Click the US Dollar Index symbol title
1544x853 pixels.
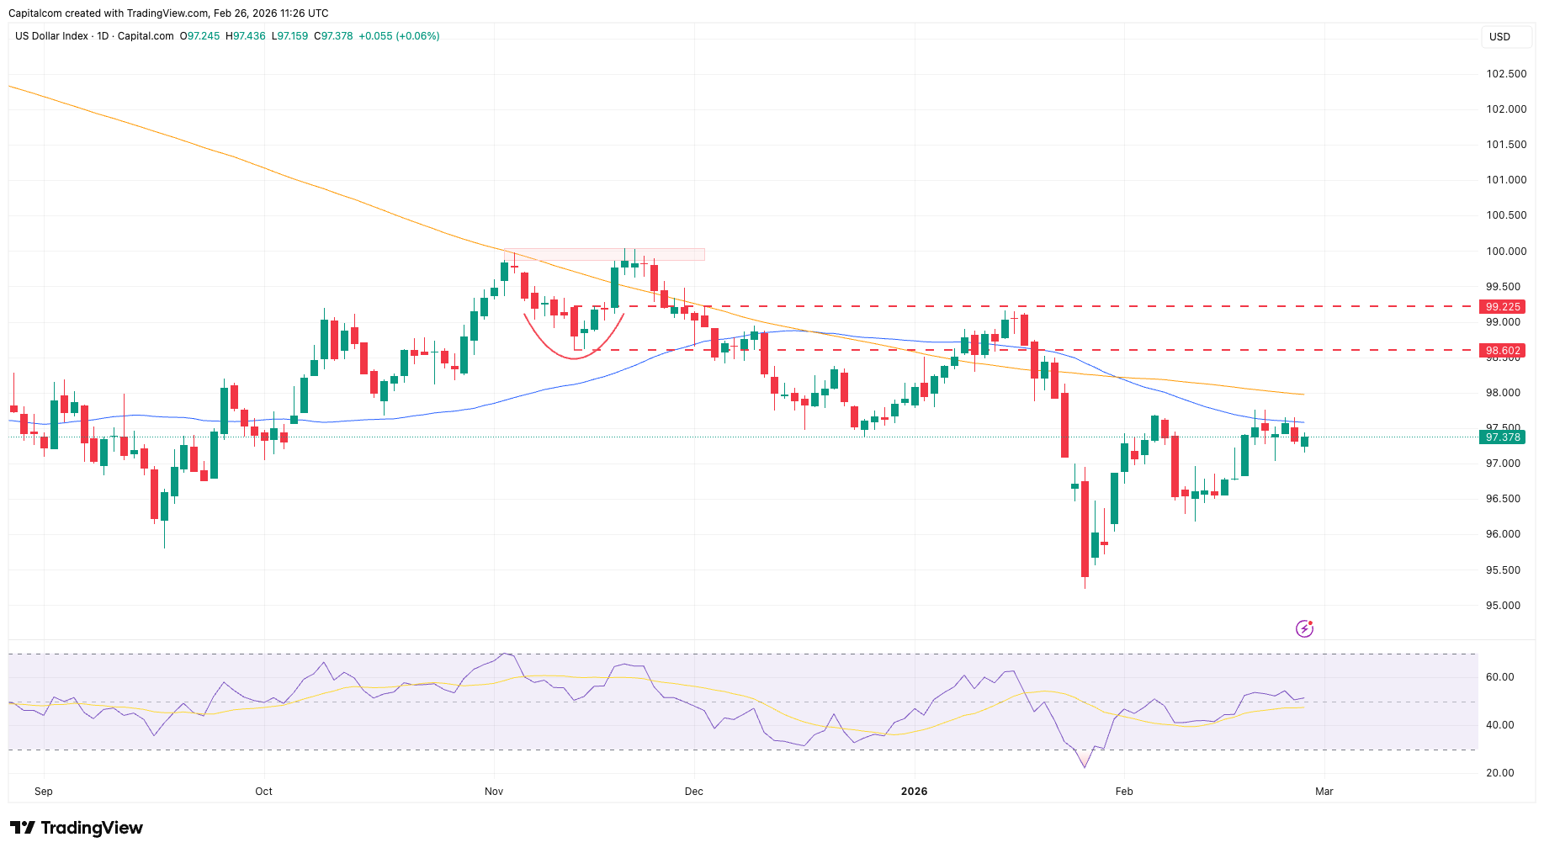pyautogui.click(x=51, y=36)
